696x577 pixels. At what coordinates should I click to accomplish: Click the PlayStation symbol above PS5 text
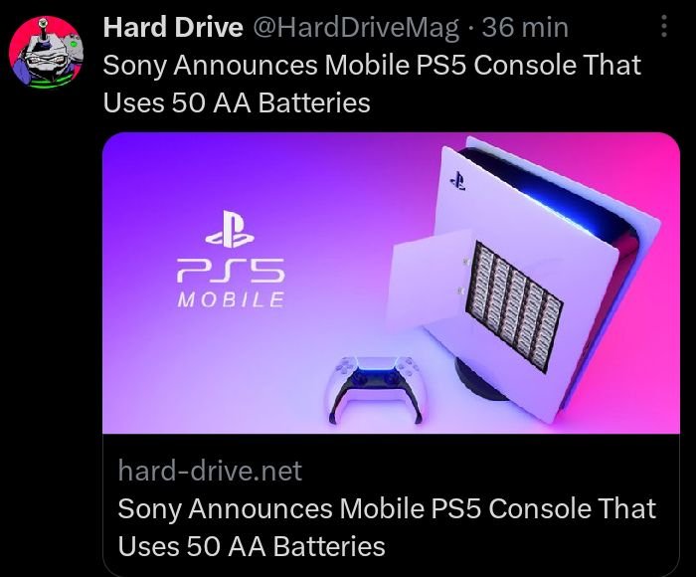pyautogui.click(x=230, y=229)
